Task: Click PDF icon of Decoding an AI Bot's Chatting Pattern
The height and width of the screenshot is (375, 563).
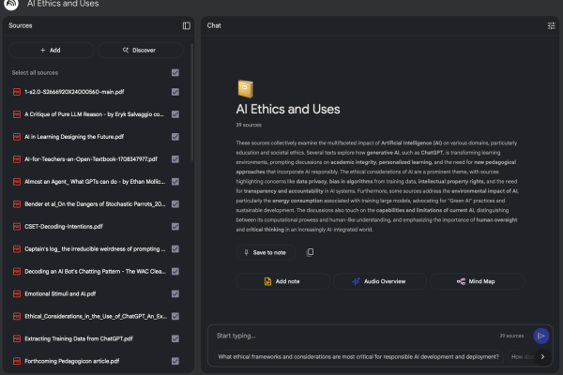Action: 17,271
